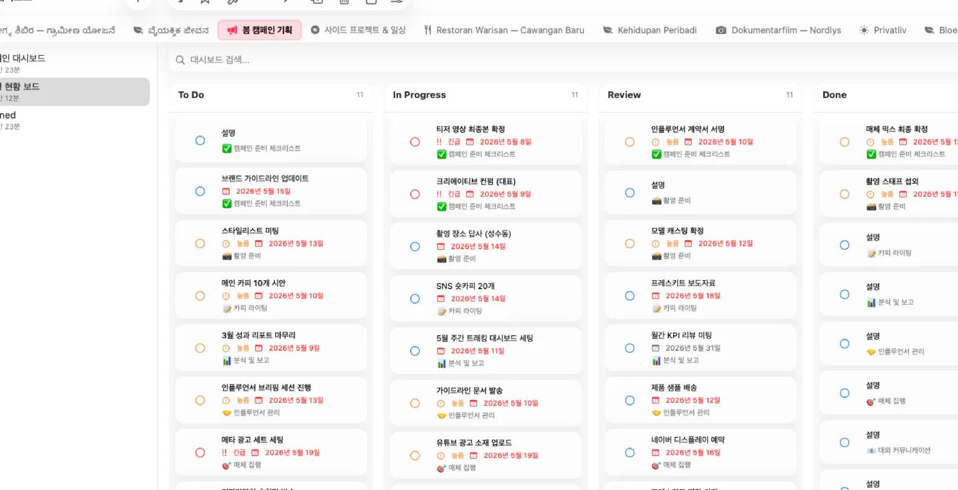Click the !! urgent icon in 메타 광고 세트 세팅
Screen dimensions: 958x490
[224, 452]
